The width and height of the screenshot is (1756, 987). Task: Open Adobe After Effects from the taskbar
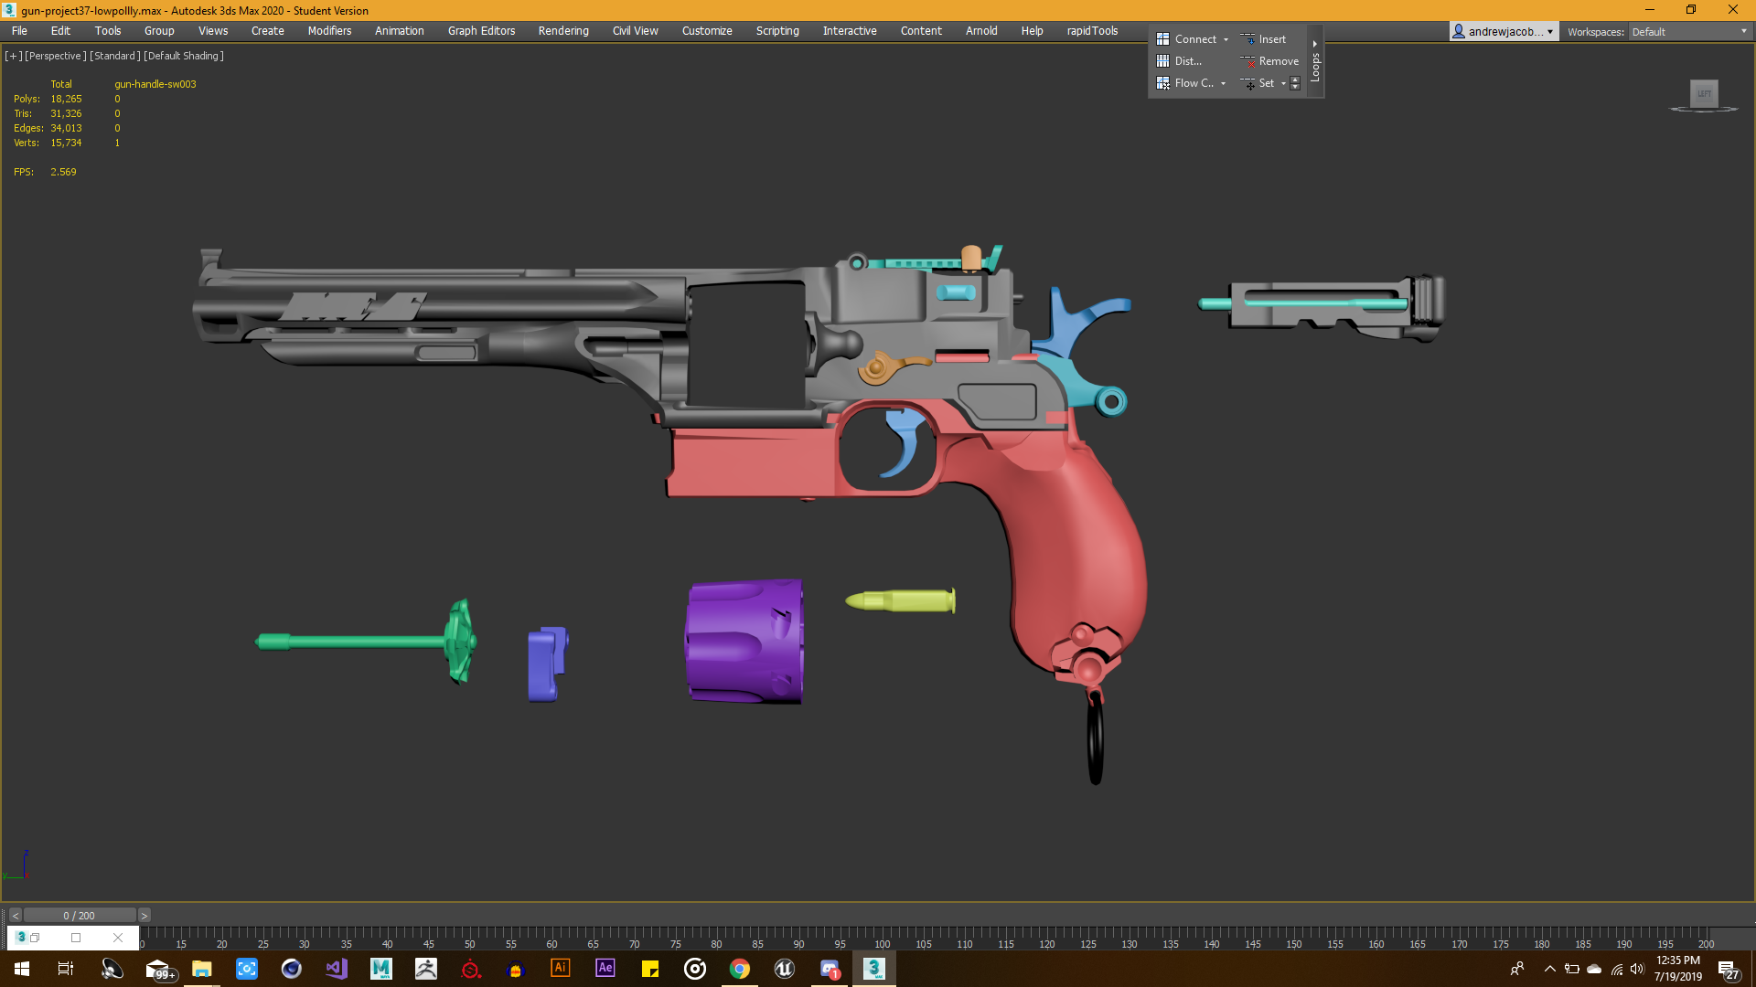tap(605, 969)
